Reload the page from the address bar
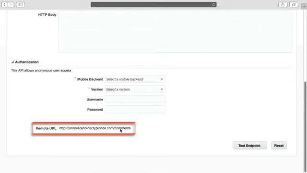The width and height of the screenshot is (307, 173). tap(213, 4)
